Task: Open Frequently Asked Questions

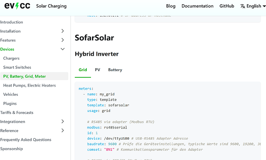Action: [25, 140]
